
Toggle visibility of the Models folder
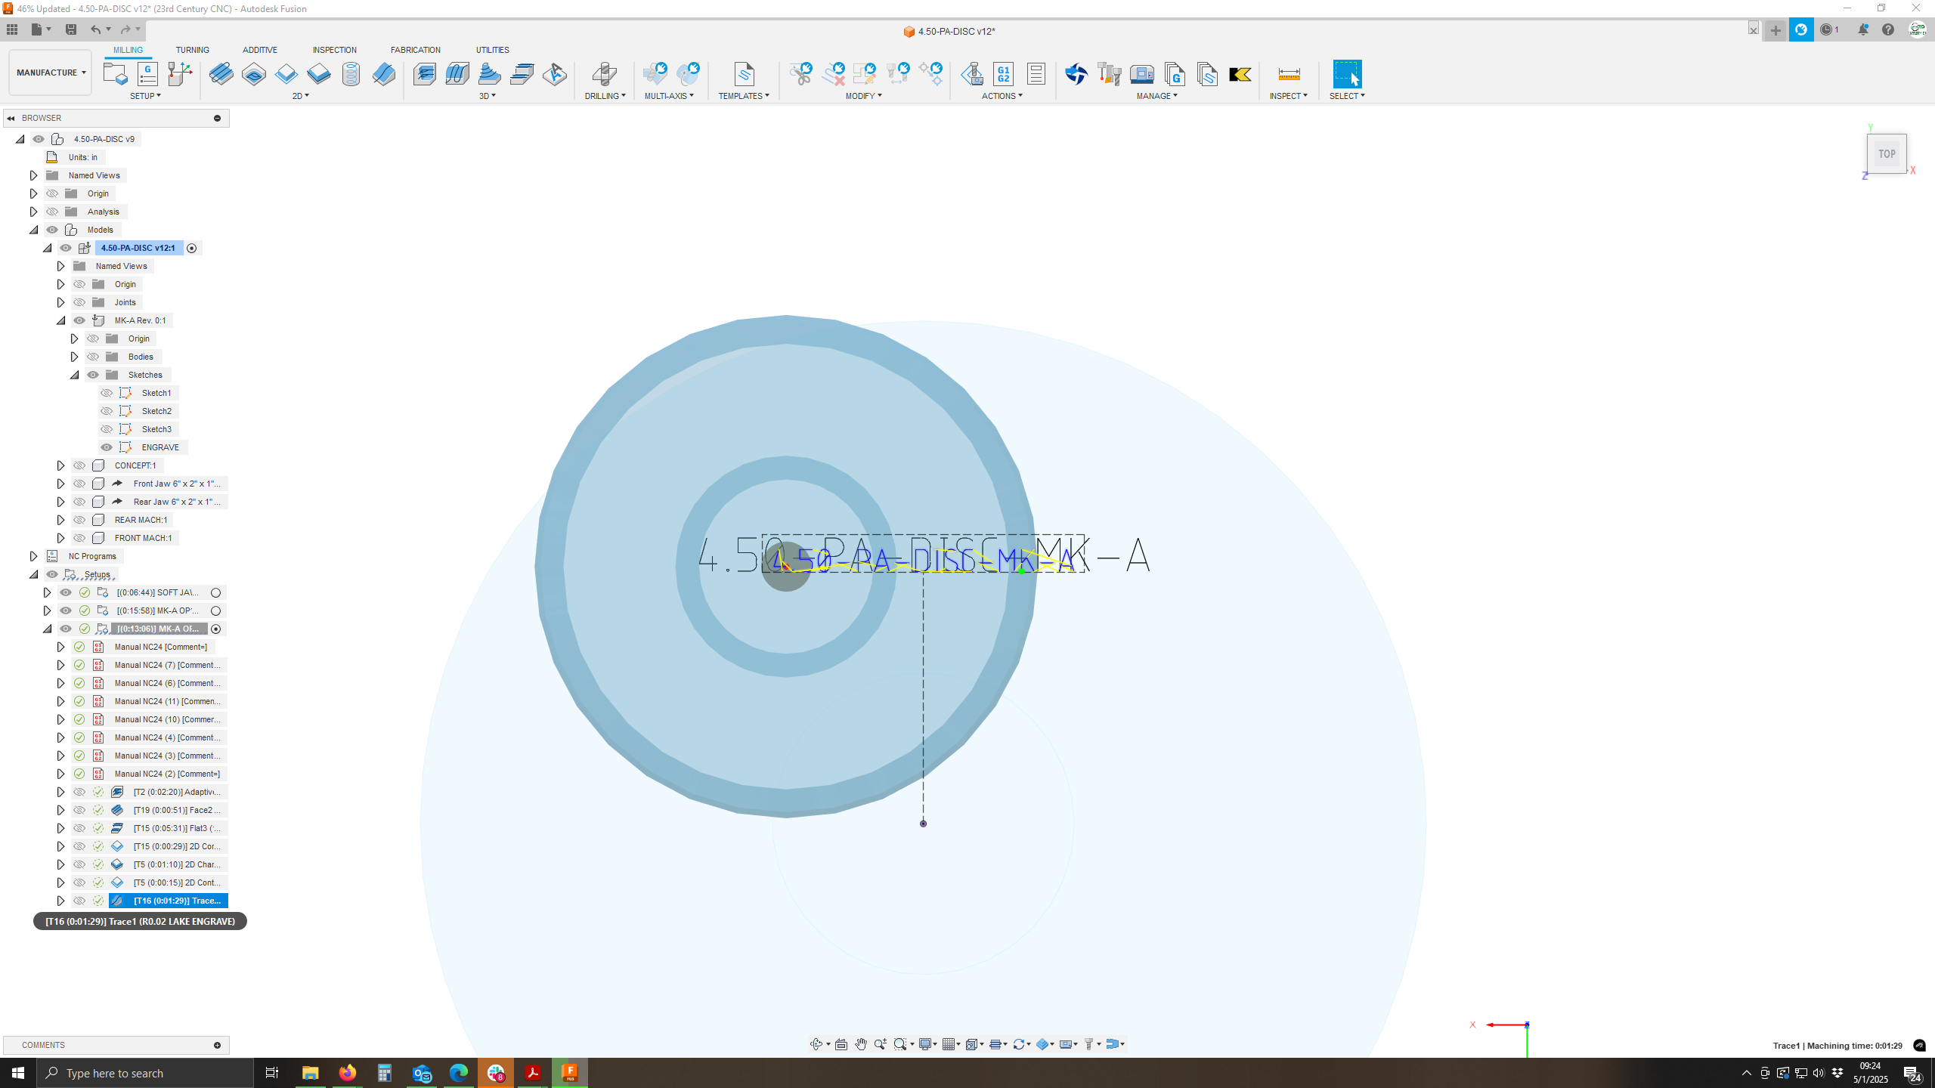pyautogui.click(x=52, y=230)
